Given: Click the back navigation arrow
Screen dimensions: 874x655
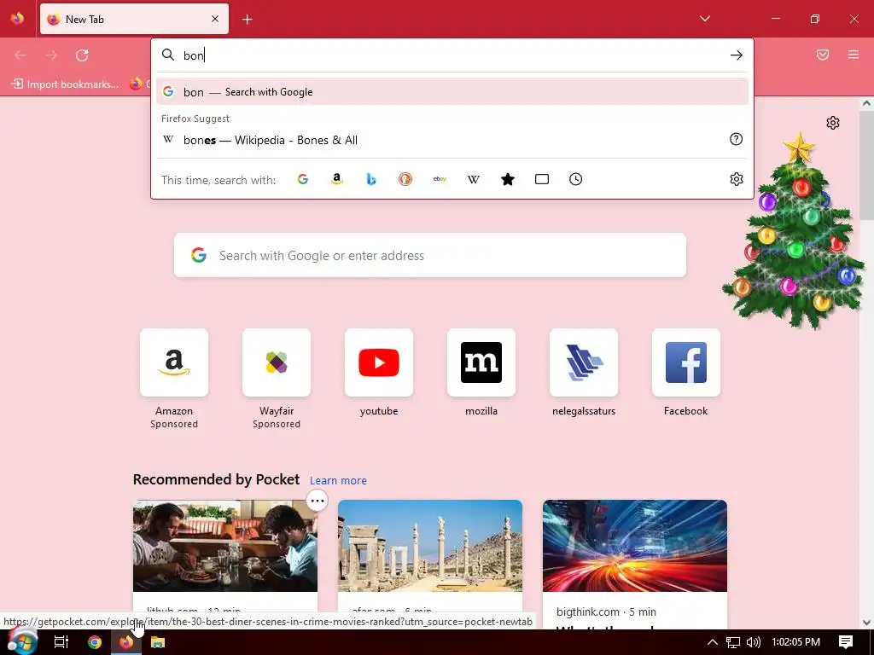Looking at the screenshot, I should 20,55.
